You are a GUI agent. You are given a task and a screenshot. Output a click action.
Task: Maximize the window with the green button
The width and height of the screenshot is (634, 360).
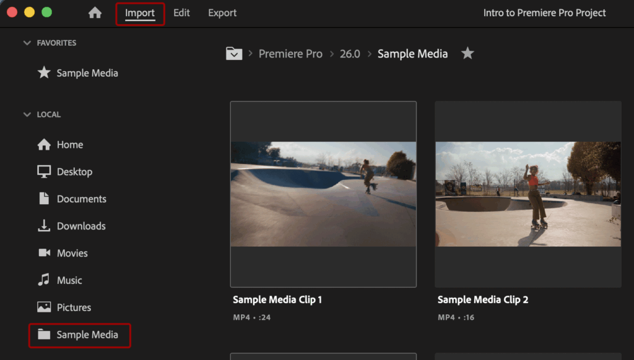coord(47,12)
